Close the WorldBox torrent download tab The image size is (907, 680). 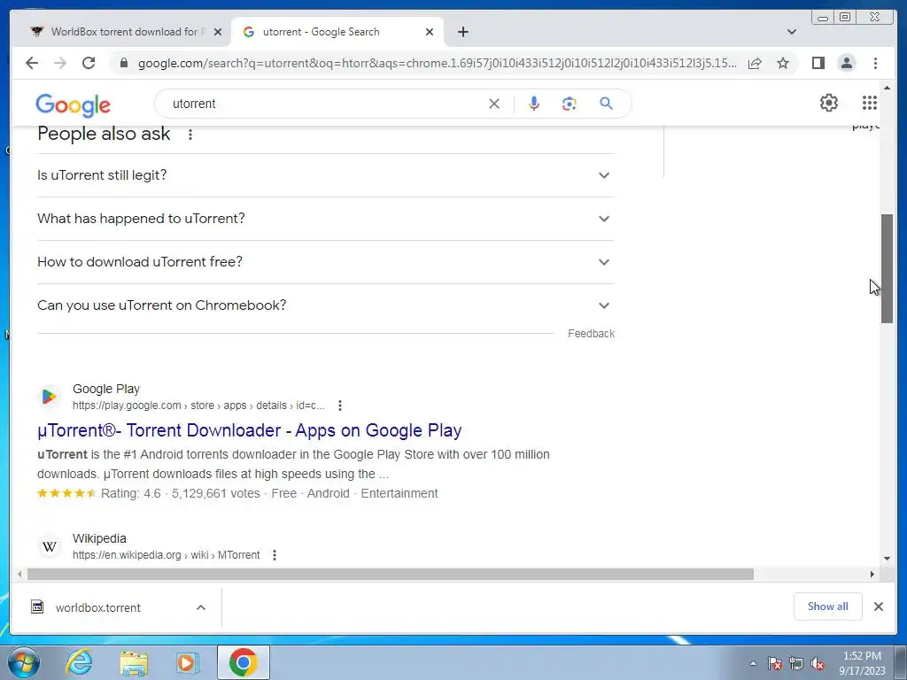(218, 32)
